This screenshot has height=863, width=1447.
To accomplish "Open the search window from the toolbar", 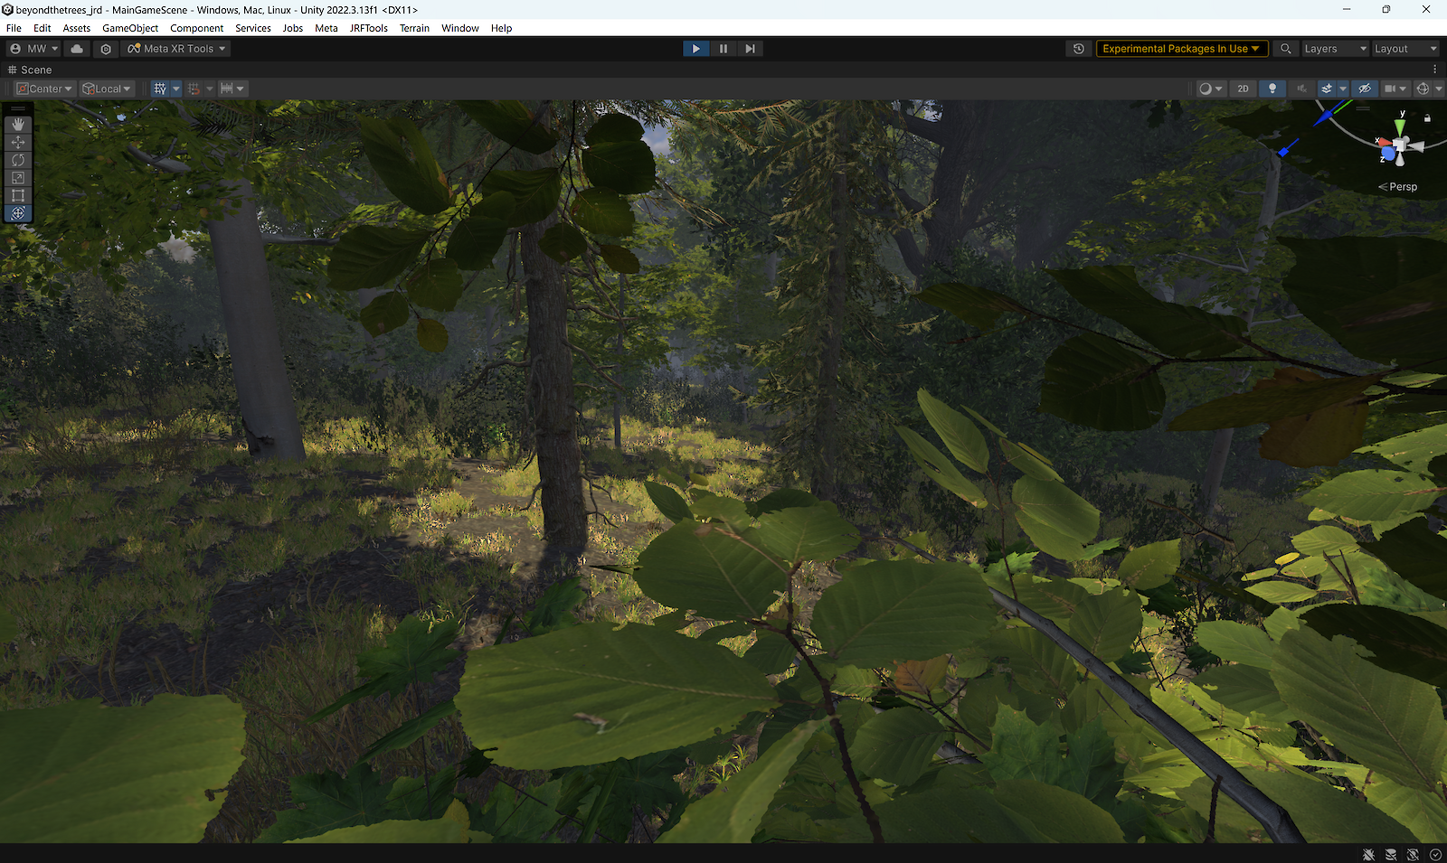I will click(1286, 48).
